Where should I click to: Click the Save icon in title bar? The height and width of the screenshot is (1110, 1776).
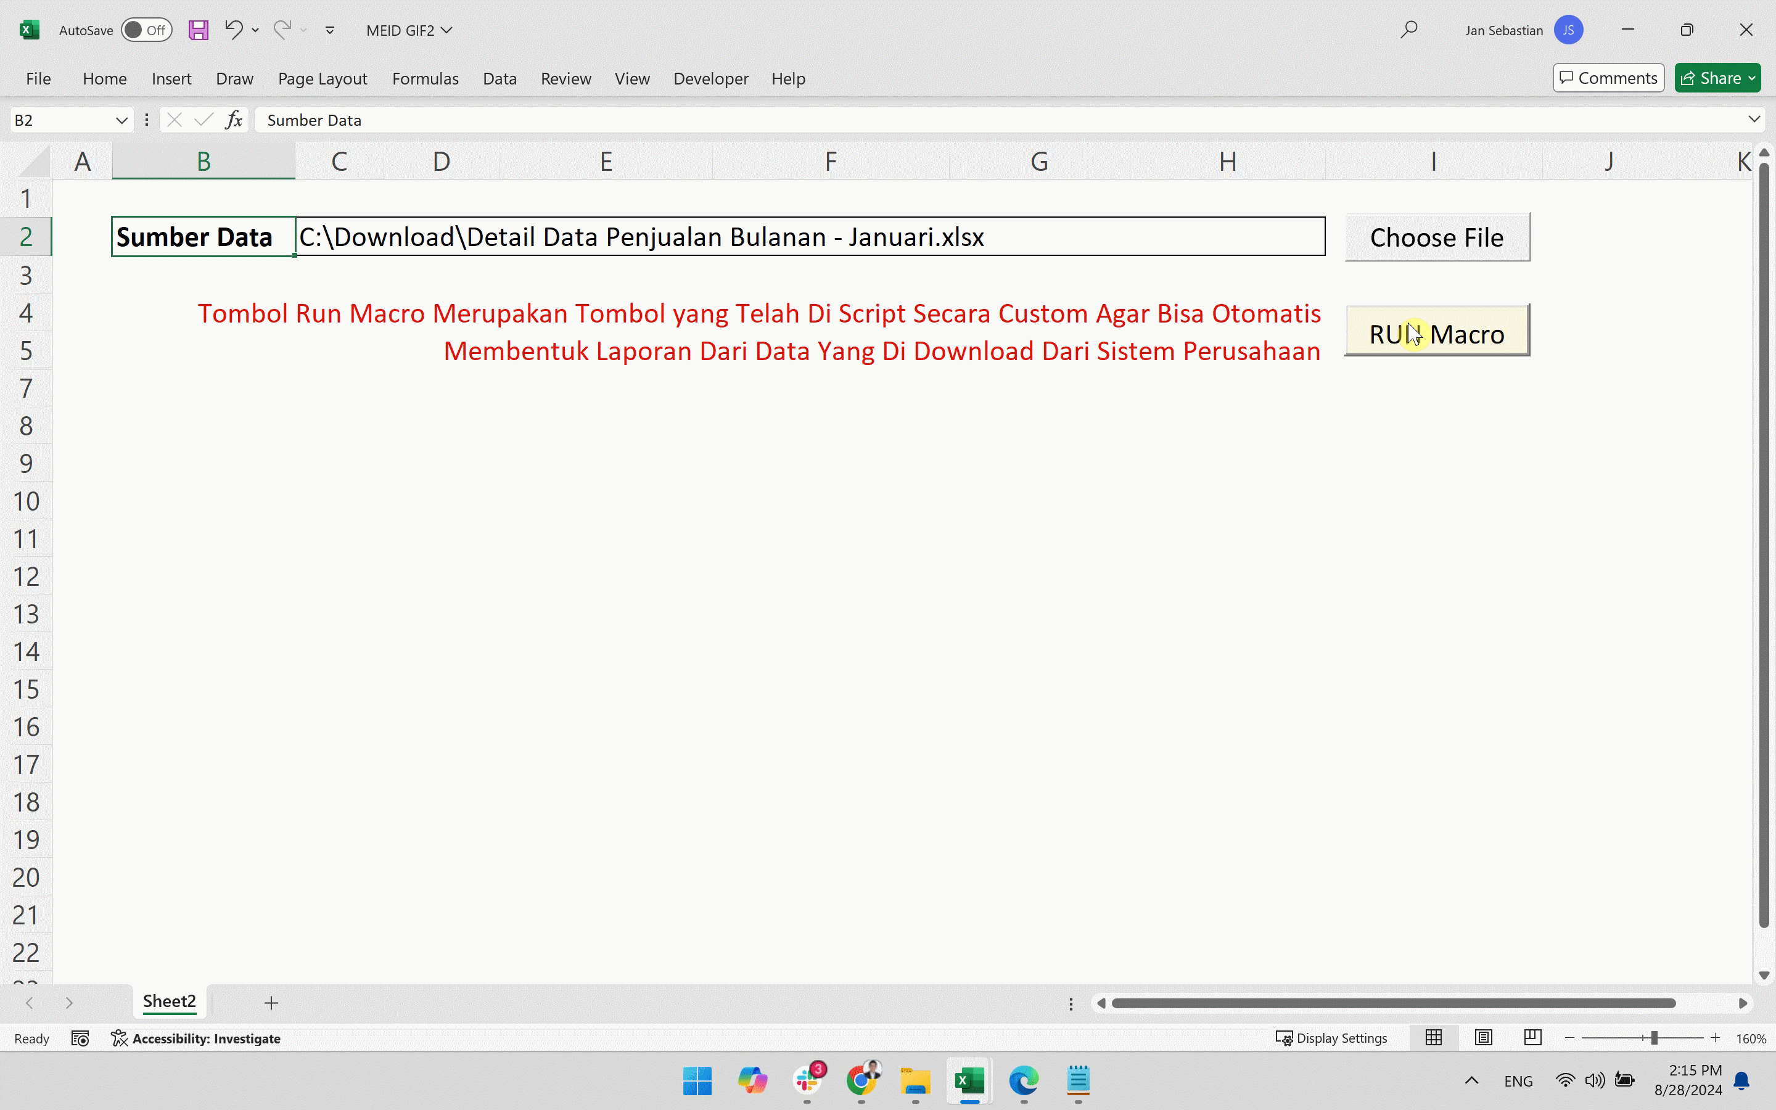pos(198,30)
